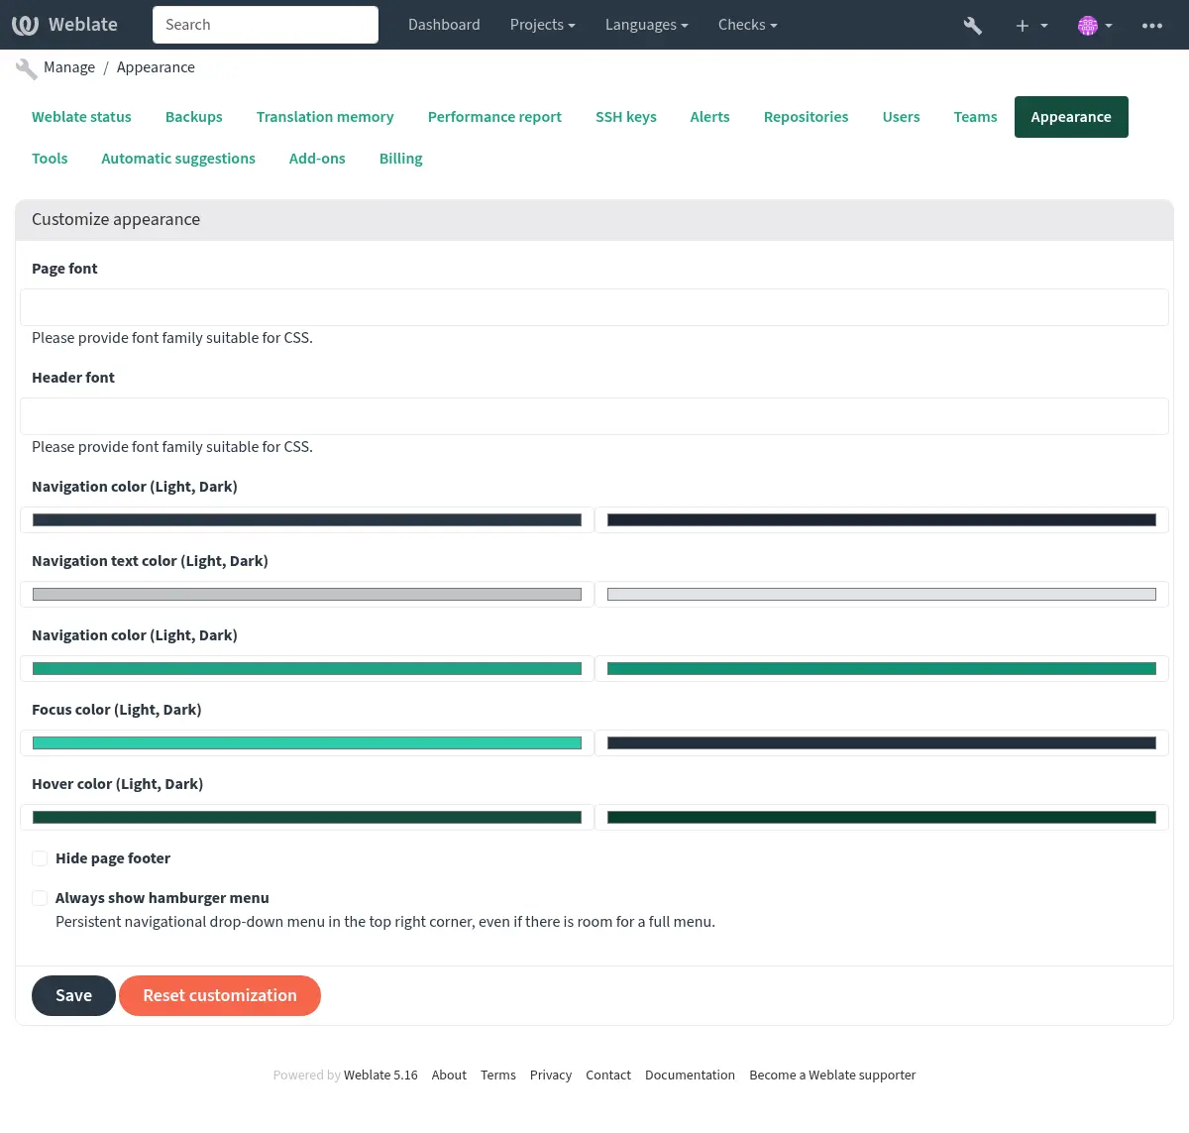Click the Reset customization button
The image size is (1189, 1133).
(220, 995)
